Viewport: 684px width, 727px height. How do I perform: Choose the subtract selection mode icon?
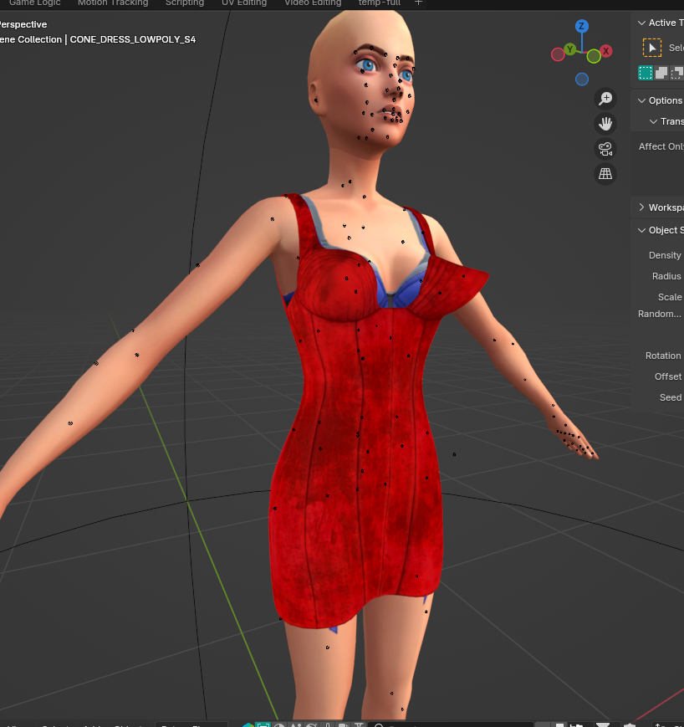(x=677, y=73)
